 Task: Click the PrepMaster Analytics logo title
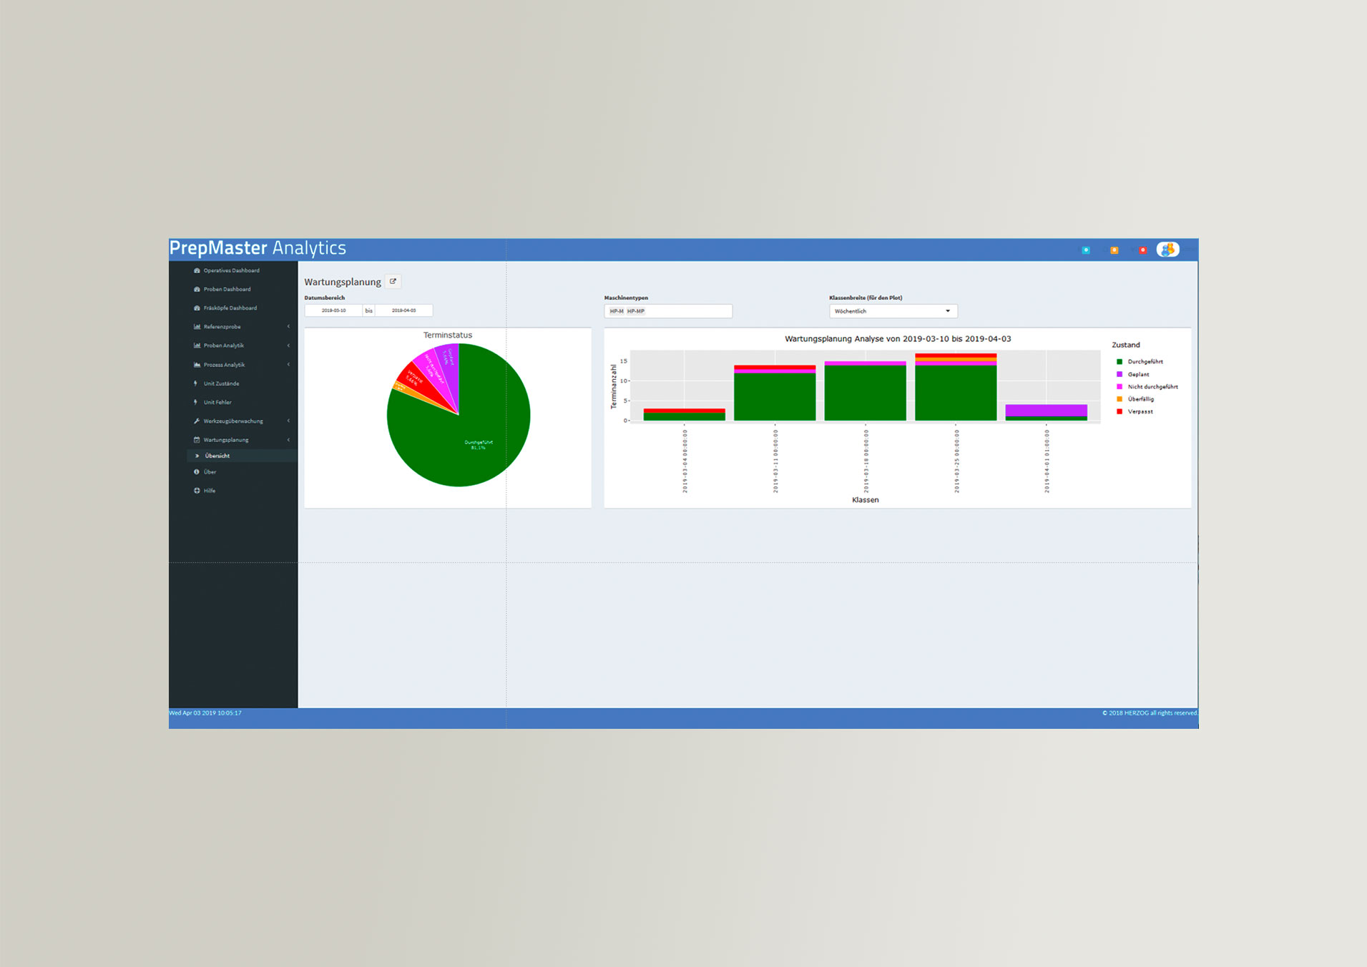(x=258, y=248)
